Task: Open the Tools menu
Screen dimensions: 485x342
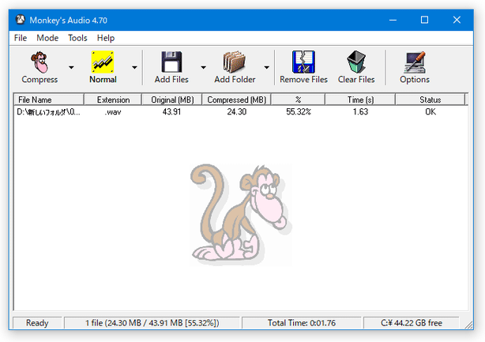Action: 77,38
